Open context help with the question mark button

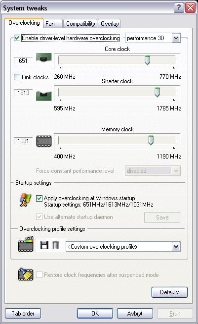pyautogui.click(x=179, y=8)
